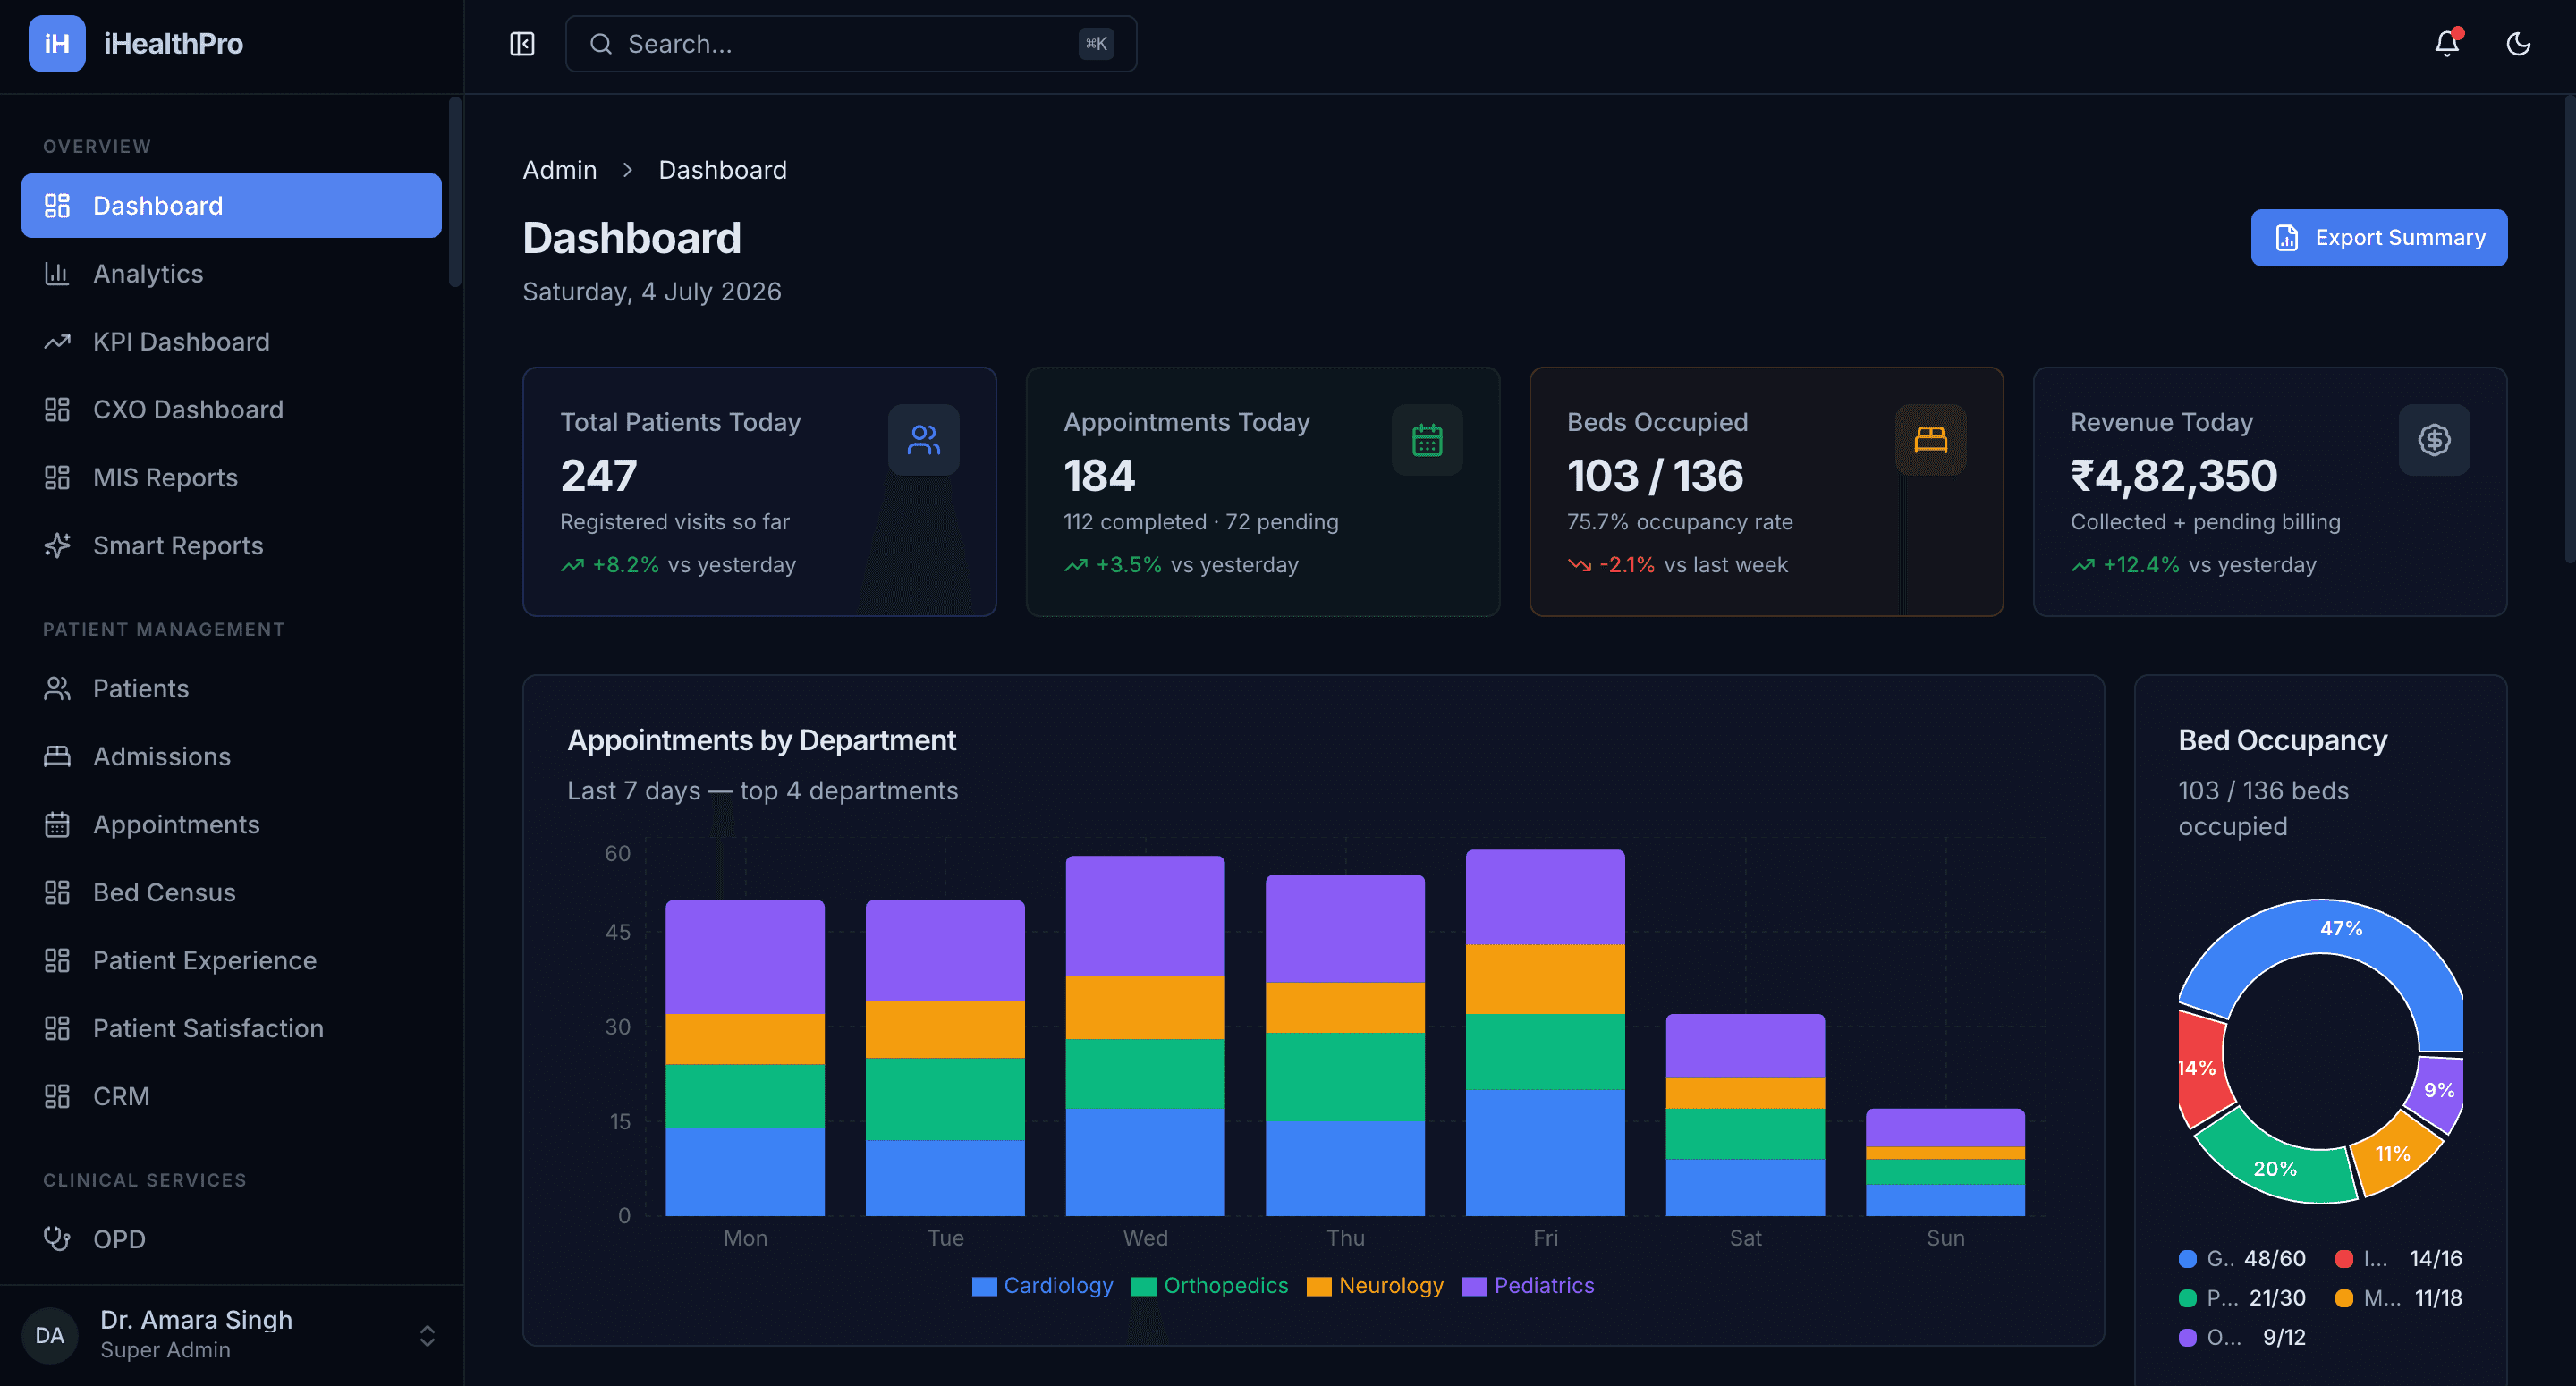
Task: Open the Patients section
Action: [x=231, y=689]
